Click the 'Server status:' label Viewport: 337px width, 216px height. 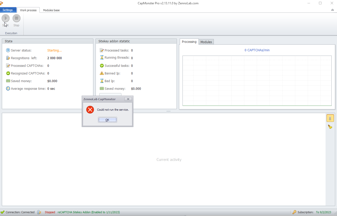tap(21, 50)
